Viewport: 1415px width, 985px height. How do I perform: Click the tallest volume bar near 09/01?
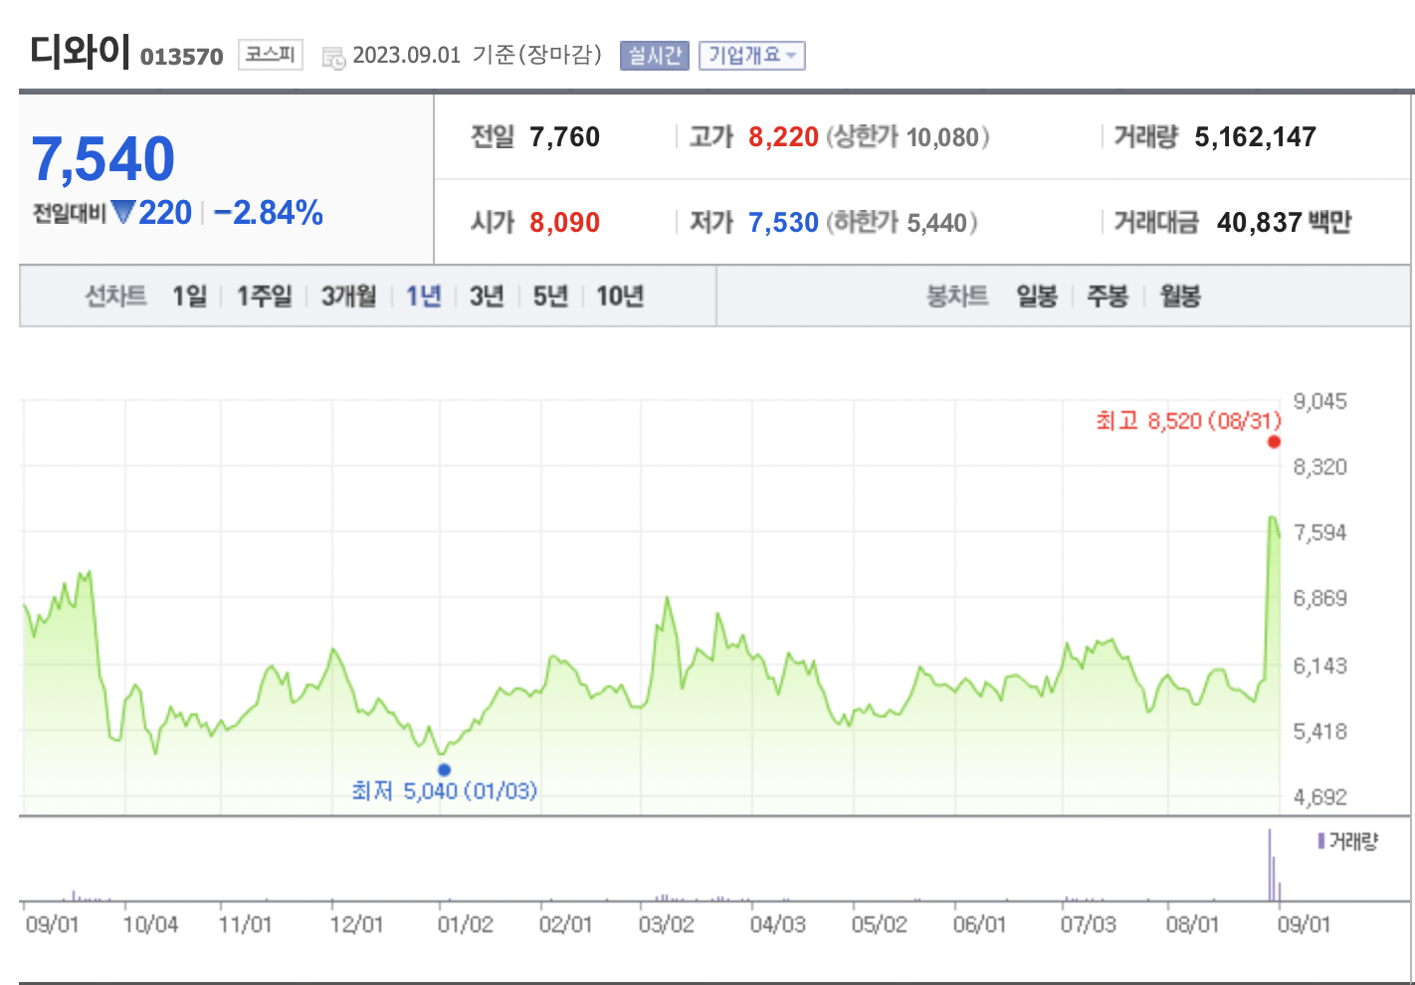point(1270,865)
